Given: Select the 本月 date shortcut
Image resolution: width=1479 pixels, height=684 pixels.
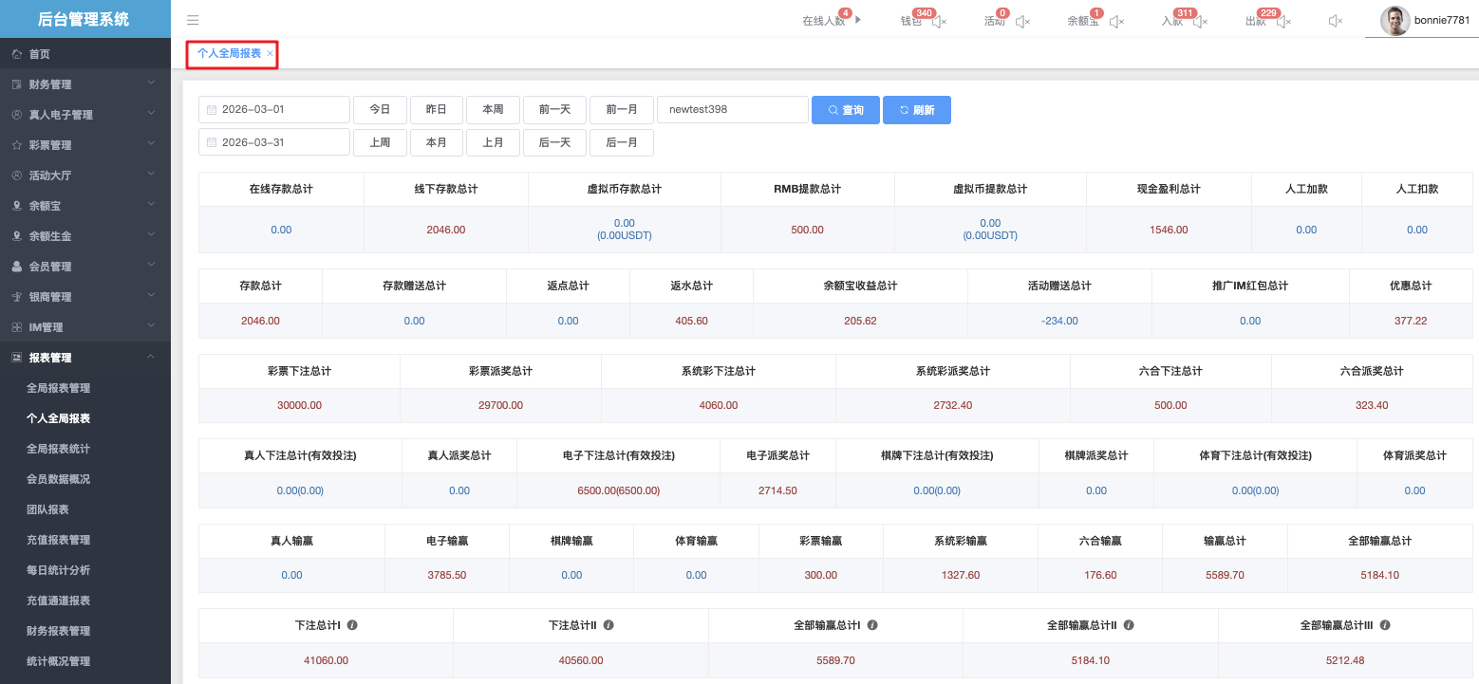Looking at the screenshot, I should (x=437, y=142).
